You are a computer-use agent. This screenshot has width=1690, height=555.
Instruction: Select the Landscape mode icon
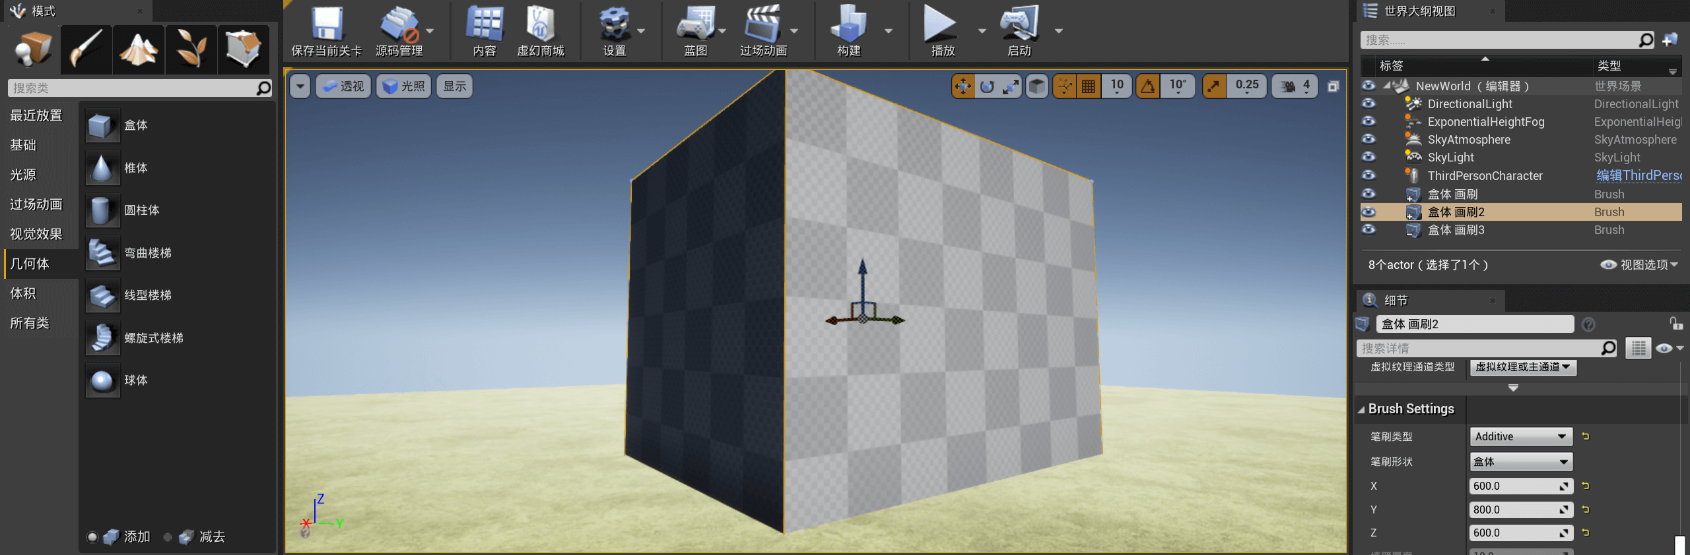tap(139, 49)
